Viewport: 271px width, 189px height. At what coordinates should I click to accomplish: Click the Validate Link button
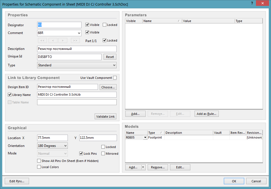pos(105,117)
